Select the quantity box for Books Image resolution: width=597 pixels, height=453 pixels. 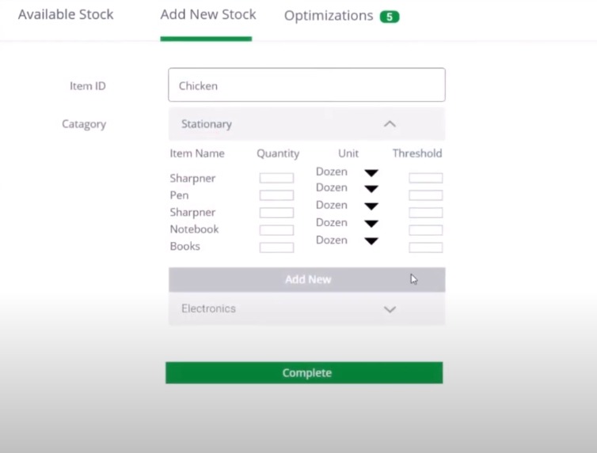[276, 247]
